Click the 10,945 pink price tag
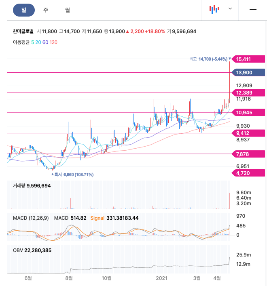This screenshot has width=267, height=286. (x=248, y=112)
